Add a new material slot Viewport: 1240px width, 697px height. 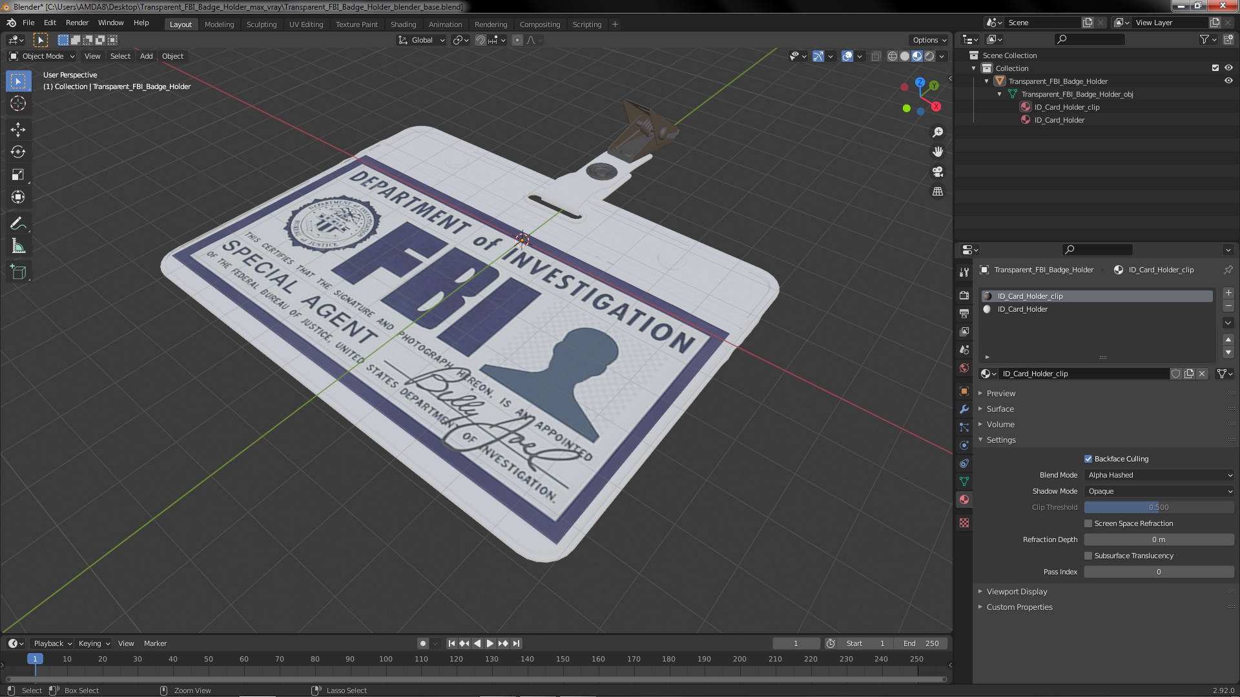click(x=1228, y=293)
